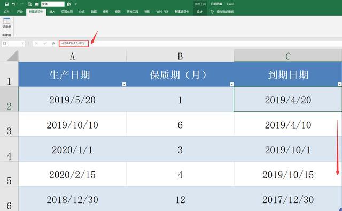Switch to the 设计 table design tab

(x=199, y=12)
